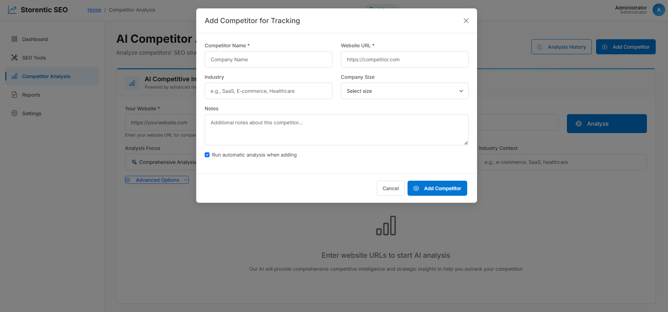Click the Competitor Analysis bar chart icon
This screenshot has width=668, height=312.
pos(14,76)
